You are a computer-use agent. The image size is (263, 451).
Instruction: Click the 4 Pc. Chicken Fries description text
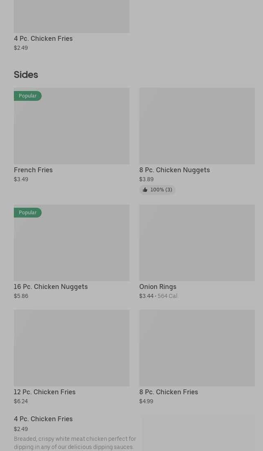(75, 443)
